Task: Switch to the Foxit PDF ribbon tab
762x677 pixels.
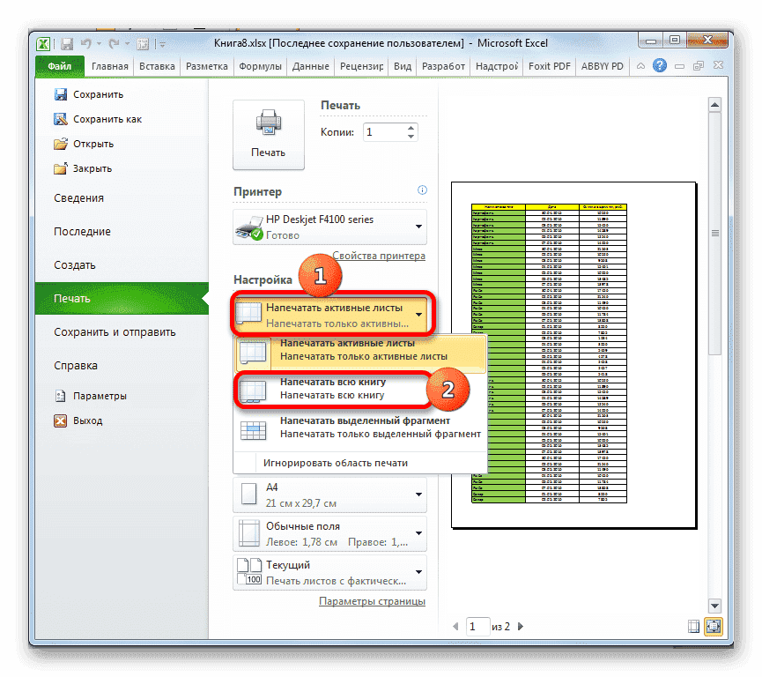Action: coord(548,65)
